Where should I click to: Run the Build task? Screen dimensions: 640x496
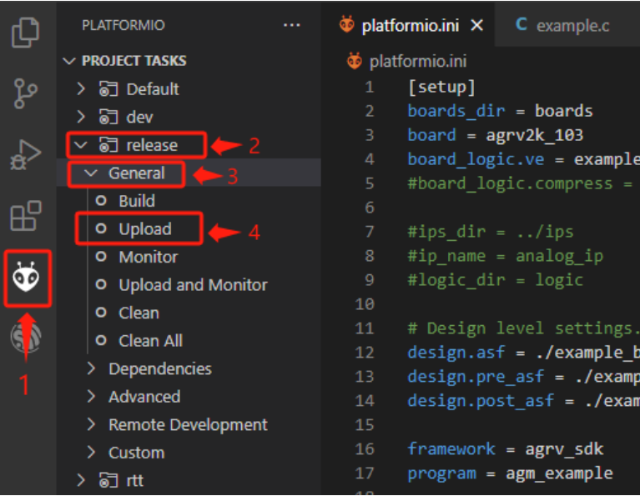(137, 201)
